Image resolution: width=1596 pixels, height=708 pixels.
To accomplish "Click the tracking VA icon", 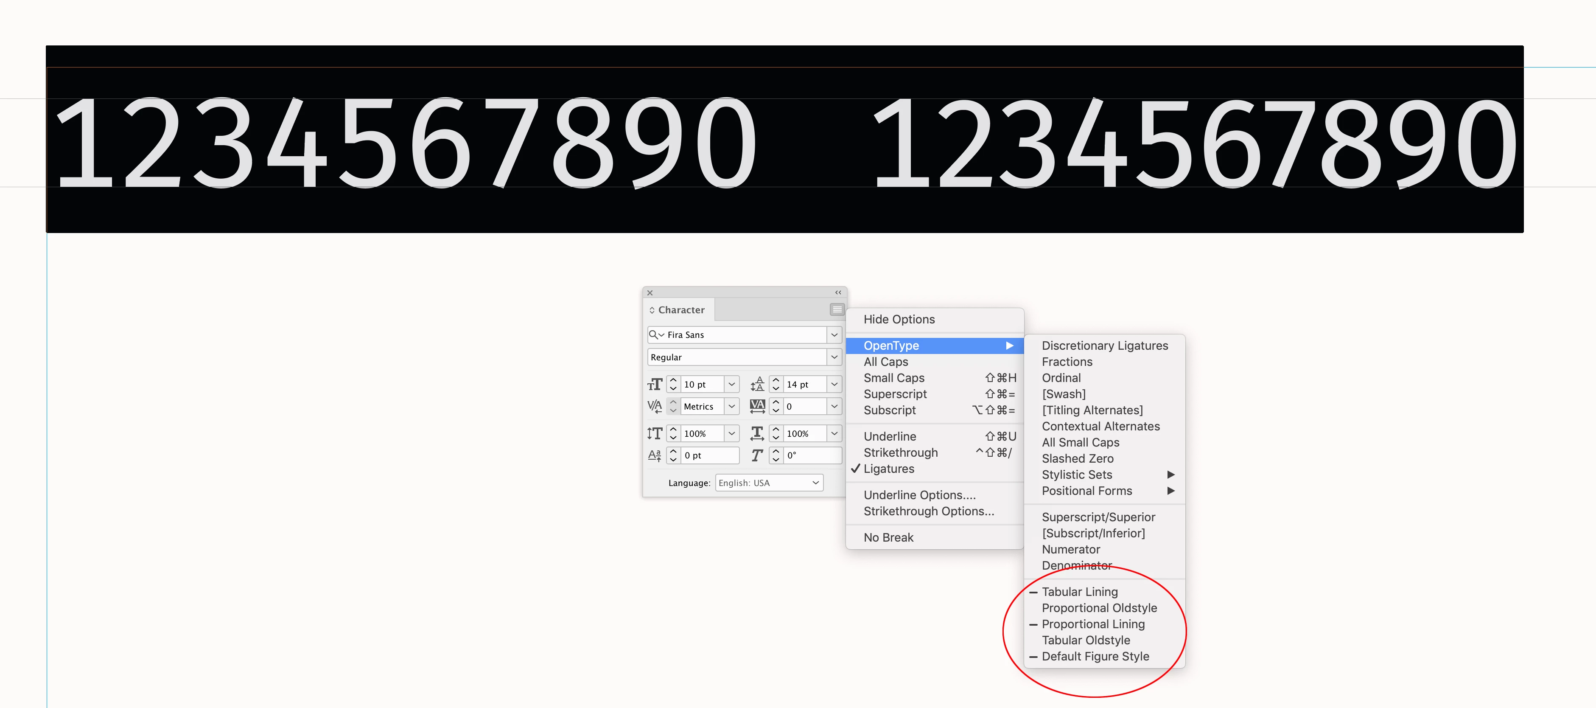I will tap(757, 407).
